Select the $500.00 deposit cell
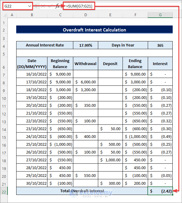Viewport: 182px width, 203px height. coord(110,144)
